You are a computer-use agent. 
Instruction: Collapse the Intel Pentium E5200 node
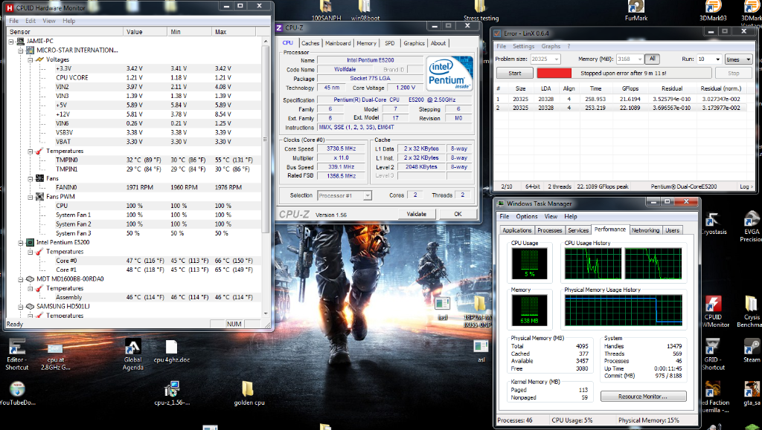click(x=20, y=242)
